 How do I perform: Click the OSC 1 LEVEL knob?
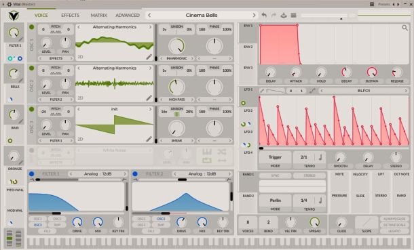46,43
